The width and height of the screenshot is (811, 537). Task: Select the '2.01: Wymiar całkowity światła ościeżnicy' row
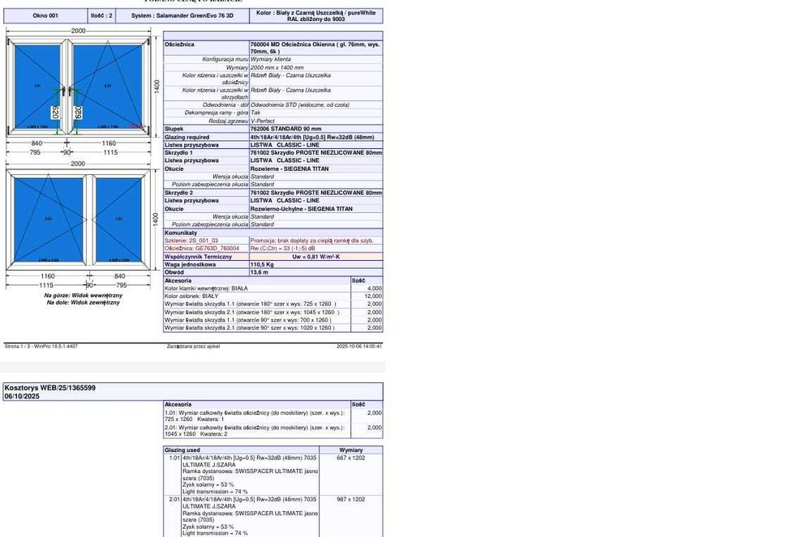coord(257,431)
